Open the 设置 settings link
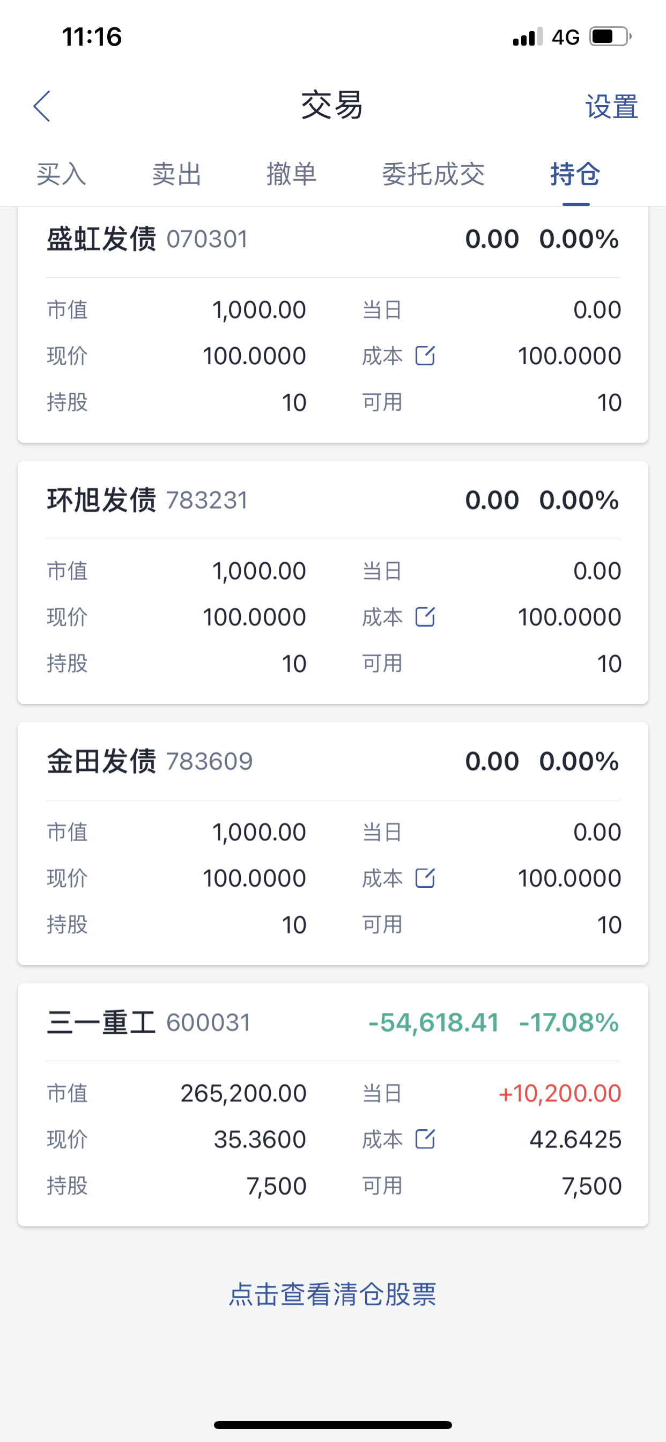 pyautogui.click(x=611, y=106)
